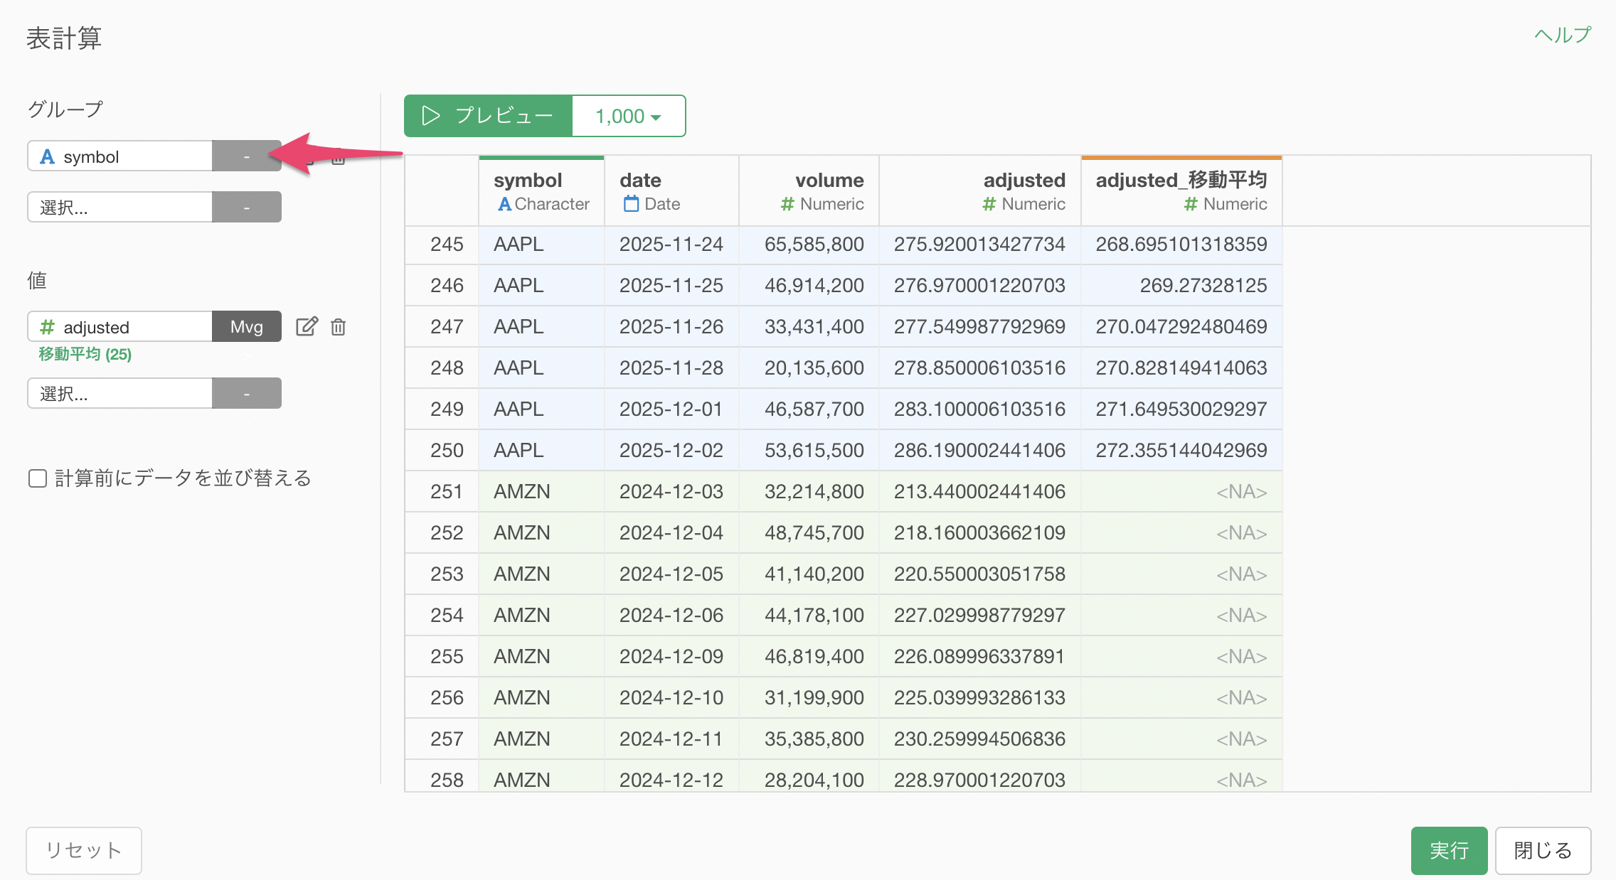
Task: Open the empty 選択... dropdown under 値
Action: coord(119,394)
